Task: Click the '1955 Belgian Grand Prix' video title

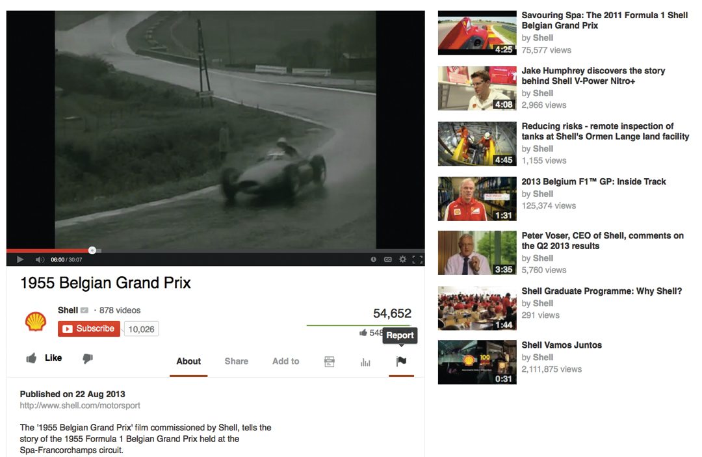Action: (106, 283)
